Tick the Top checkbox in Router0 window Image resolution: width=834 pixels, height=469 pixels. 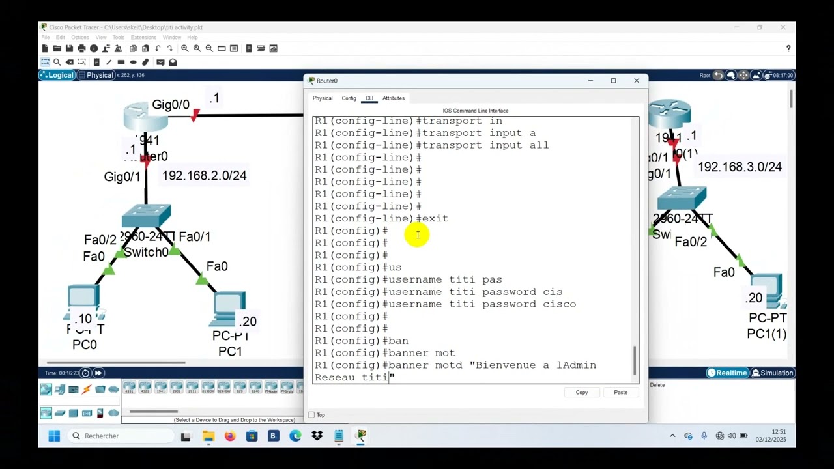311,415
